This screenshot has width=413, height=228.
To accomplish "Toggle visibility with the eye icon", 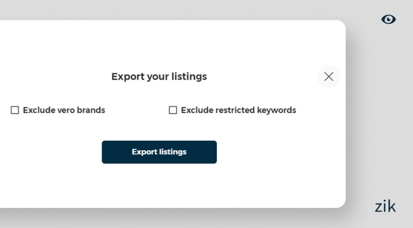I will [x=388, y=19].
